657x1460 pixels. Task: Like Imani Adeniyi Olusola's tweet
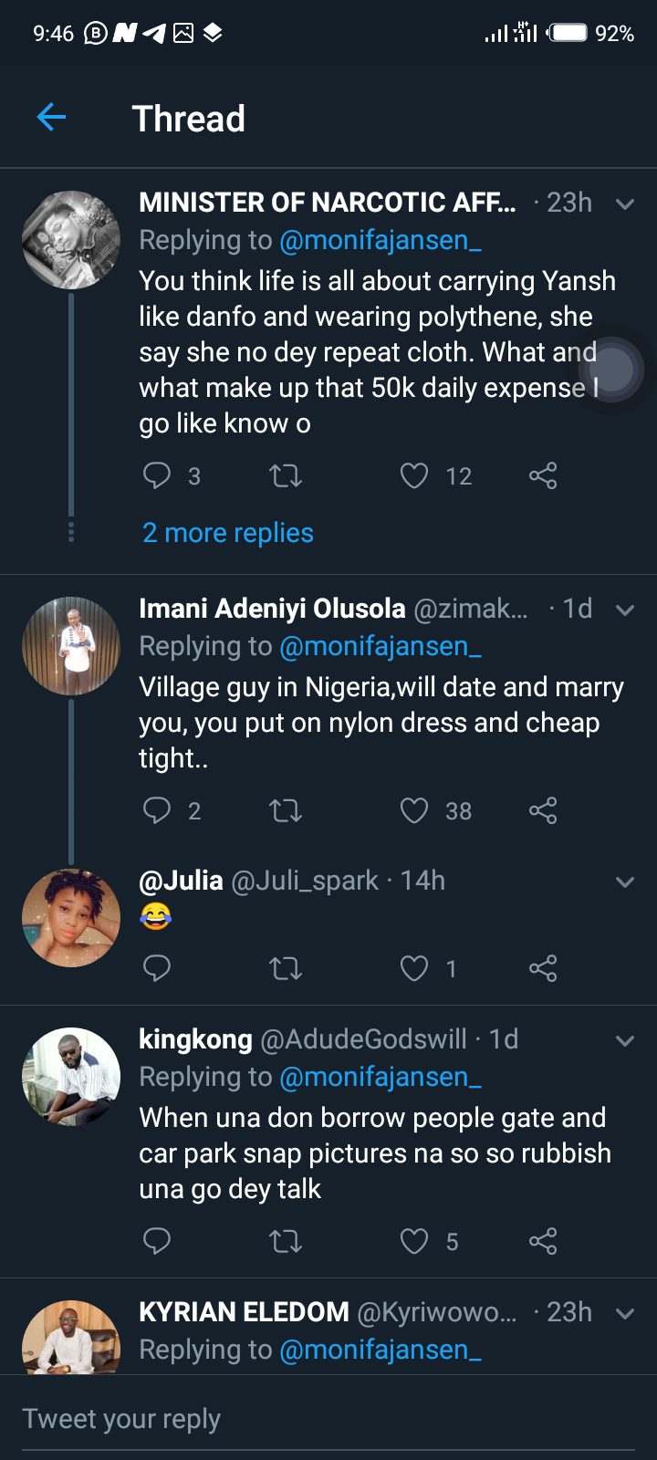(414, 810)
